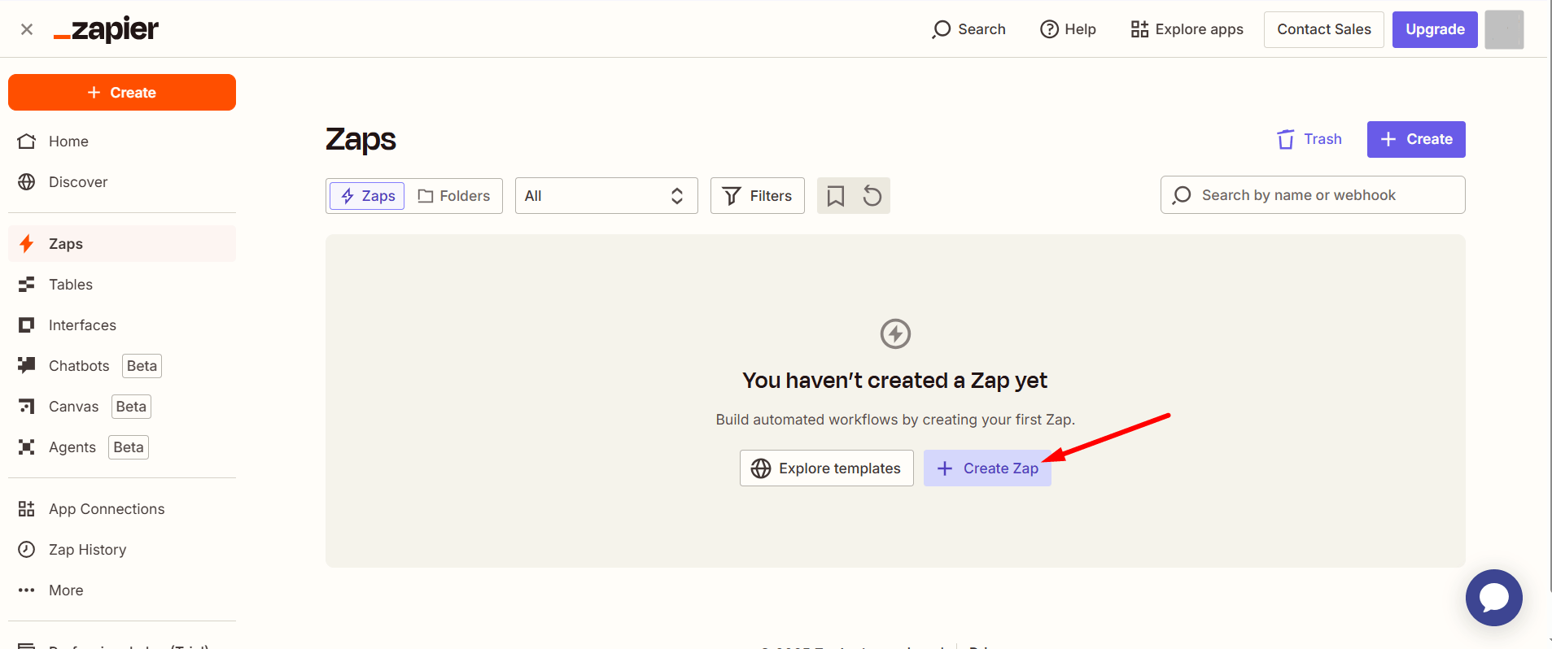
Task: Open the All dropdown filter
Action: [x=606, y=196]
